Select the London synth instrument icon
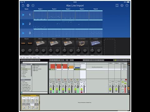 pyautogui.click(x=96, y=44)
